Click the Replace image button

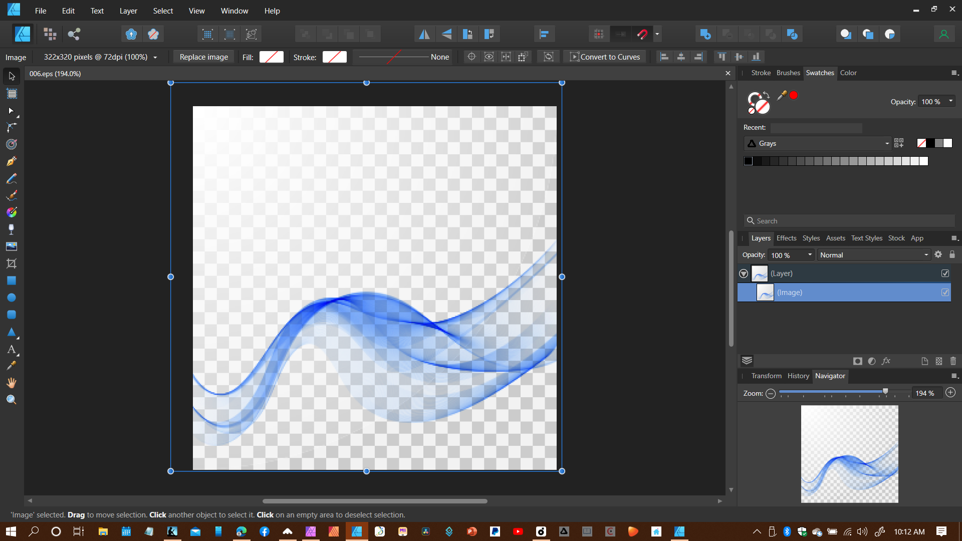203,57
